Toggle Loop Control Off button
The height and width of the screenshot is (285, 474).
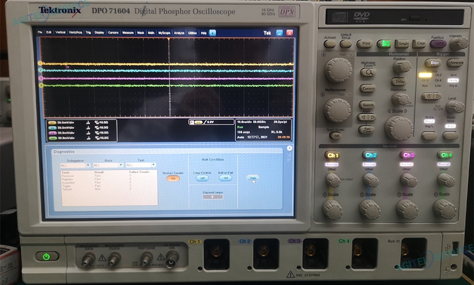point(202,178)
